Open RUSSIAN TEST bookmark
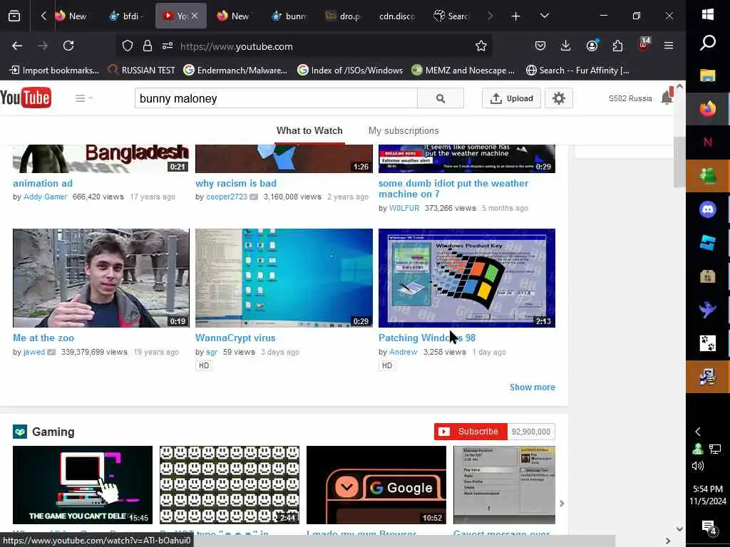The height and width of the screenshot is (547, 730). (141, 71)
